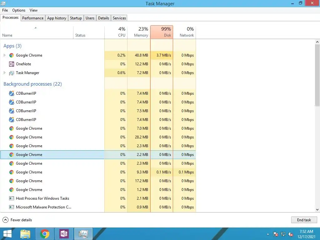Open the Options menu
The image size is (320, 240).
[x=19, y=10]
